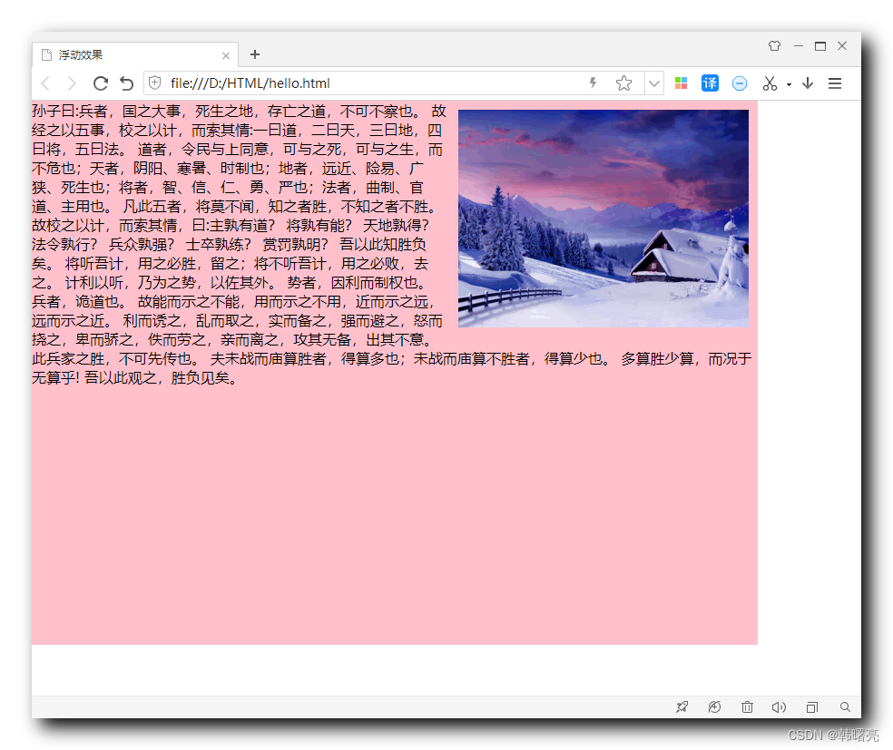
Task: Click the blue ad-blocker icon
Action: coord(739,83)
